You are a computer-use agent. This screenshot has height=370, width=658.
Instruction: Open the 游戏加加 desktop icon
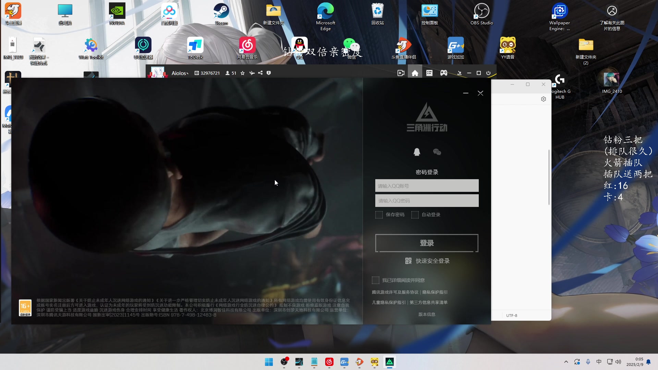click(x=455, y=48)
